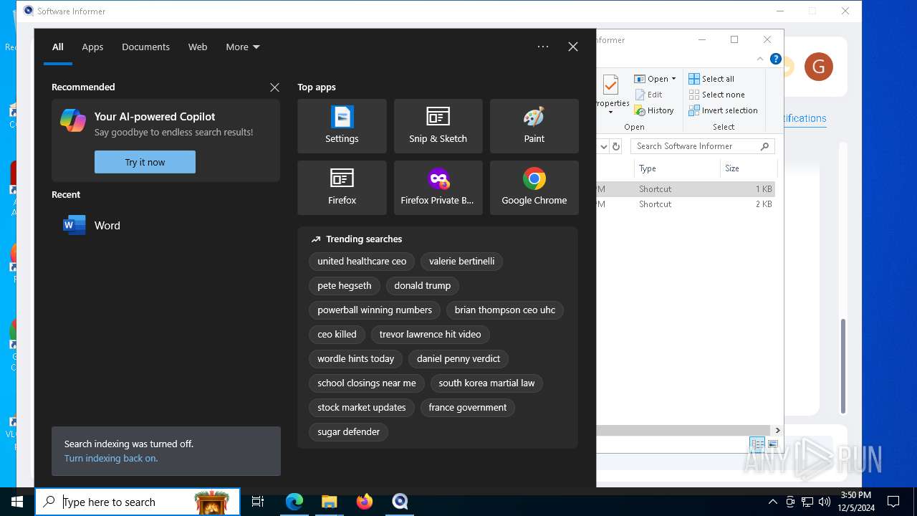This screenshot has width=917, height=516.
Task: Switch to the Web search tab
Action: (198, 47)
